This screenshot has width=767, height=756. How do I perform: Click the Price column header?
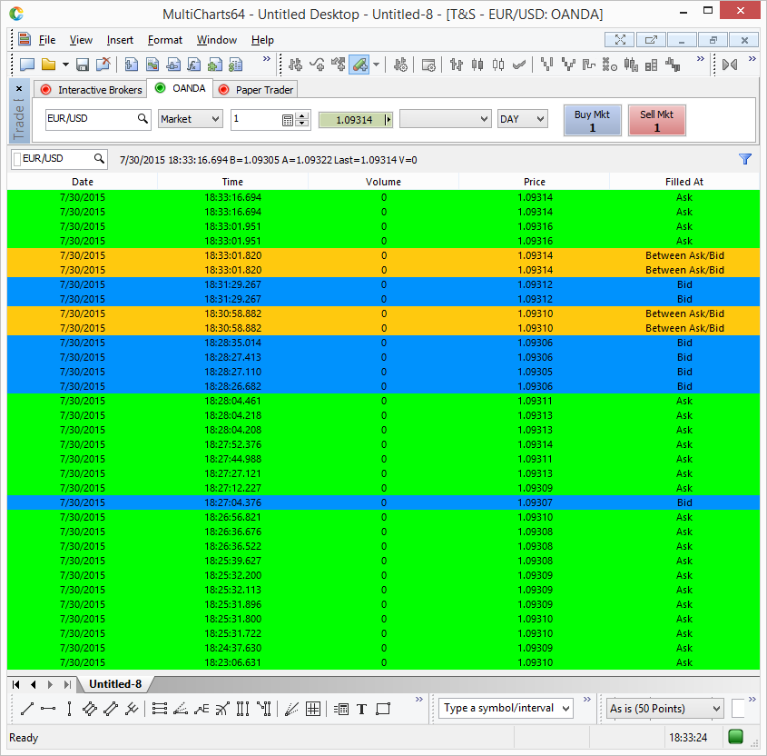535,182
